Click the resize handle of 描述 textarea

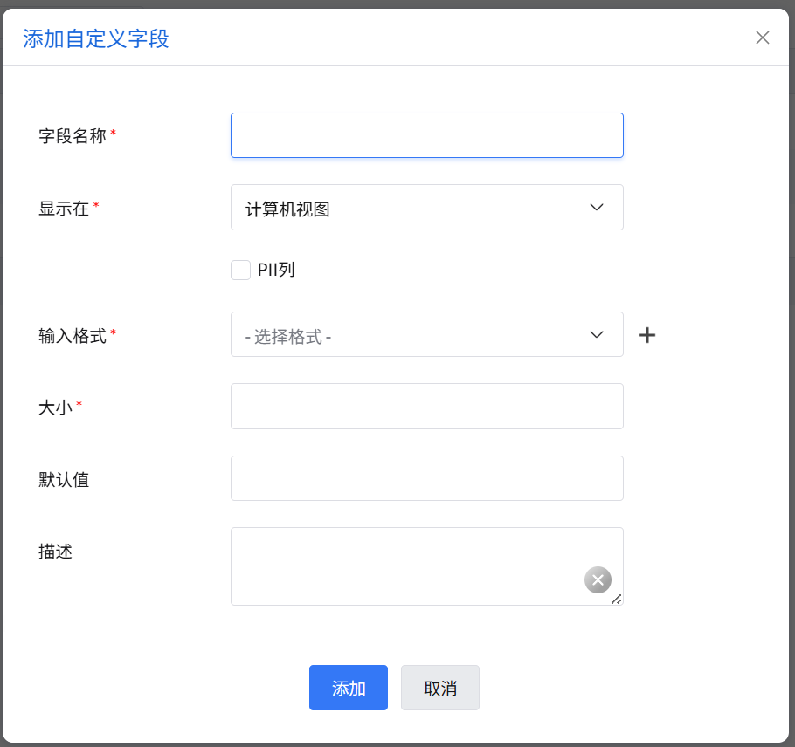point(617,599)
